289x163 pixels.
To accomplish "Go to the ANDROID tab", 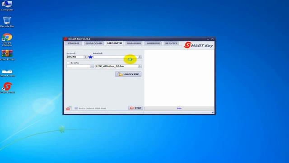I will [x=154, y=43].
